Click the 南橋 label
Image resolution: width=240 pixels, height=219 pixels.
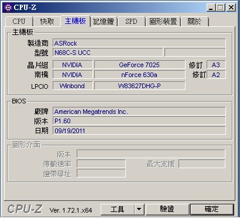41,75
